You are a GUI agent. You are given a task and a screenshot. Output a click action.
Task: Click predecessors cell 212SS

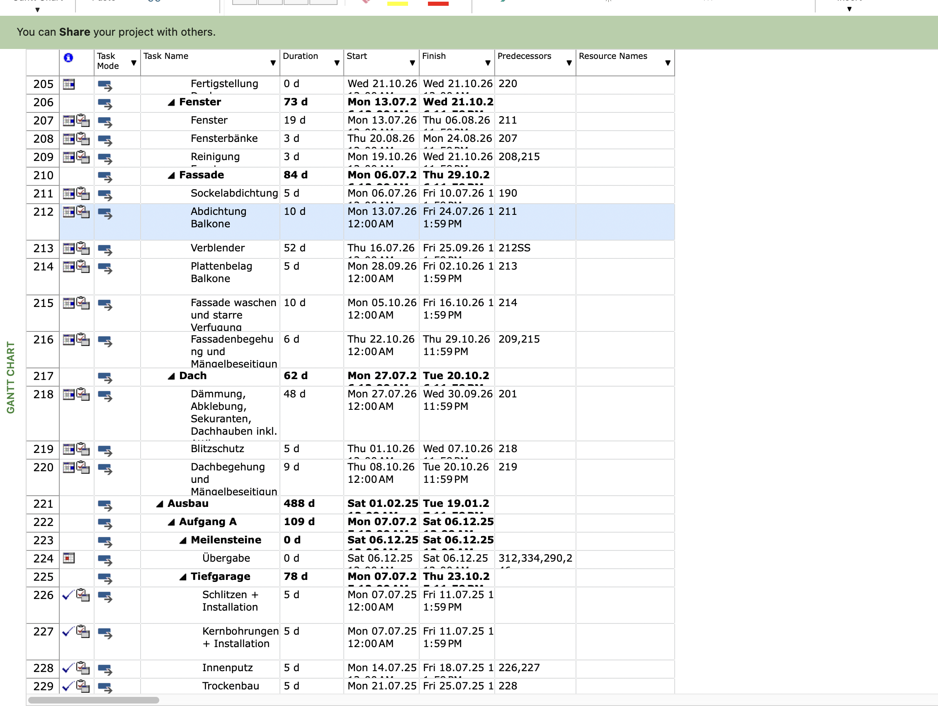tap(535, 248)
